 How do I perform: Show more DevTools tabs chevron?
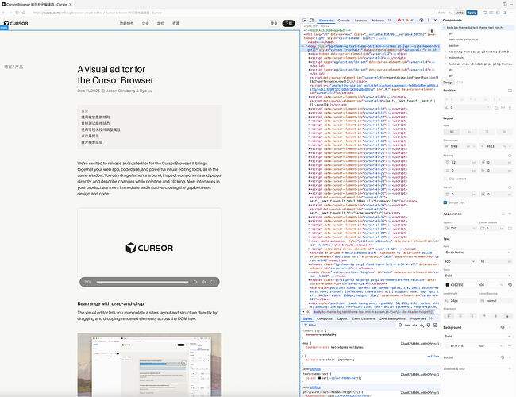click(390, 21)
